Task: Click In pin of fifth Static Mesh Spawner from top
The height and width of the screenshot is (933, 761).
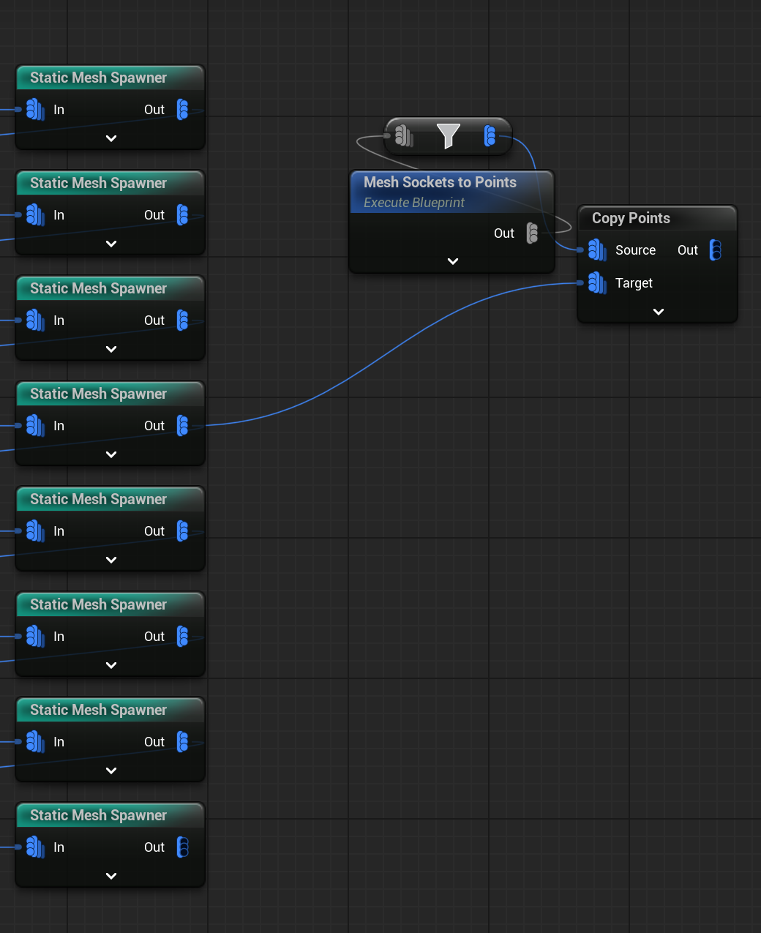Action: point(35,531)
